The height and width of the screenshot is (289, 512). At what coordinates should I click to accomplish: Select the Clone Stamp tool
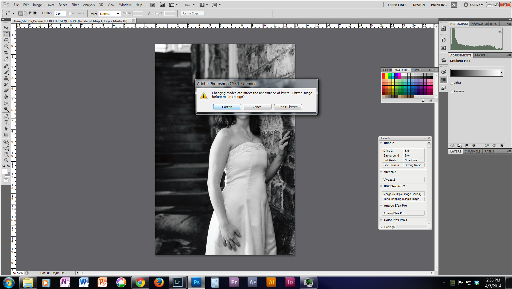click(6, 78)
